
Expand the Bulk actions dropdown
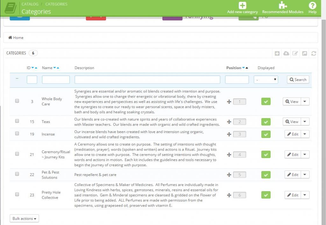[x=24, y=219]
